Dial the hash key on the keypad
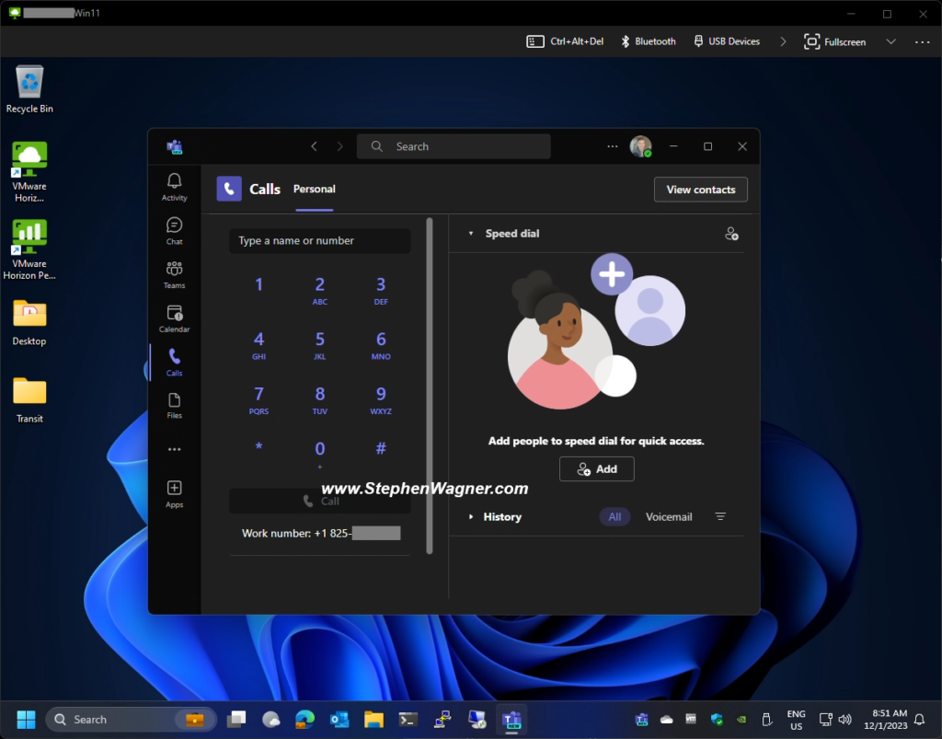 (x=381, y=448)
